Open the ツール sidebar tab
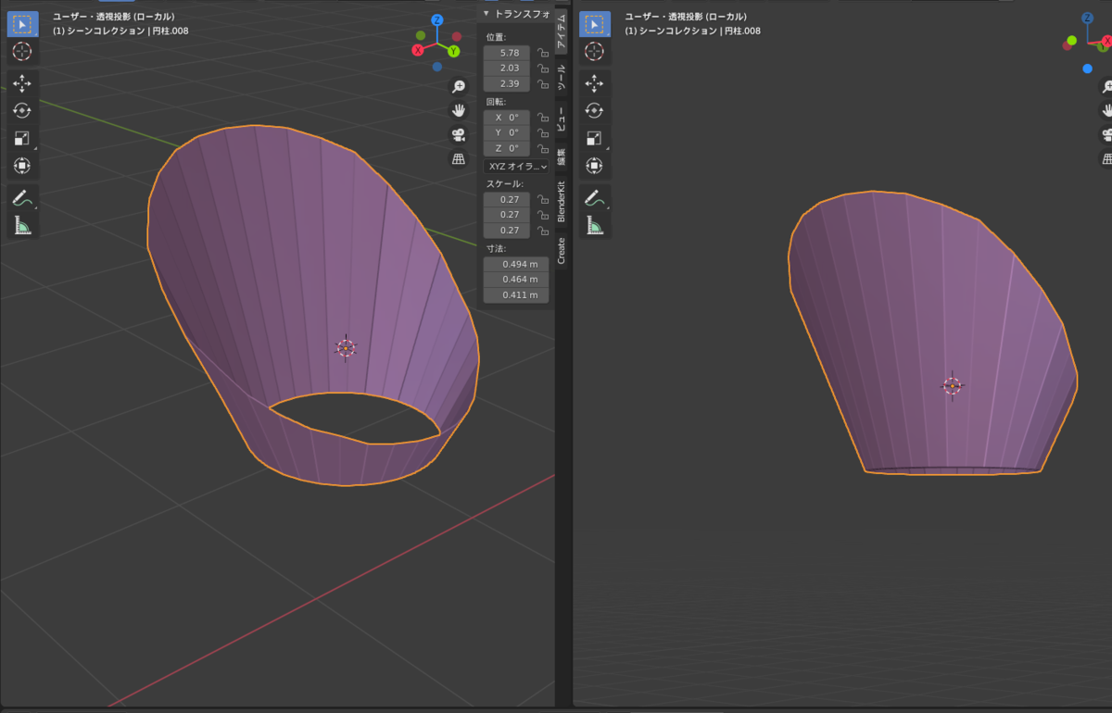The width and height of the screenshot is (1112, 713). (562, 78)
